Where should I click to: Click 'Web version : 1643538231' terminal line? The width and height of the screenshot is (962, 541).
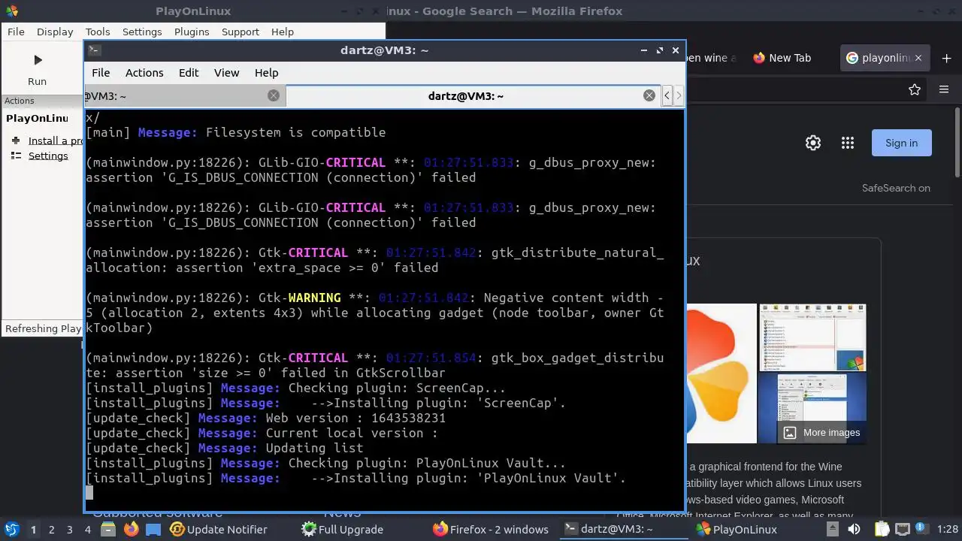tap(355, 418)
